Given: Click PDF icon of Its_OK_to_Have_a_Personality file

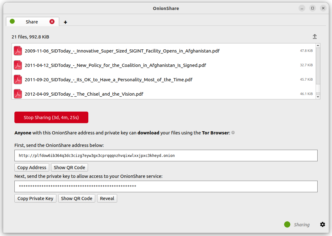Looking at the screenshot, I should click(x=18, y=79).
